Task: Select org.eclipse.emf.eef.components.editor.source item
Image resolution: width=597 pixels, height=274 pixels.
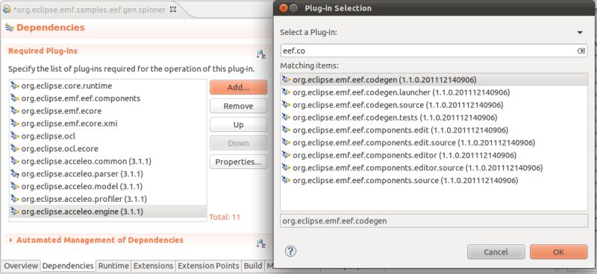Action: [434, 168]
